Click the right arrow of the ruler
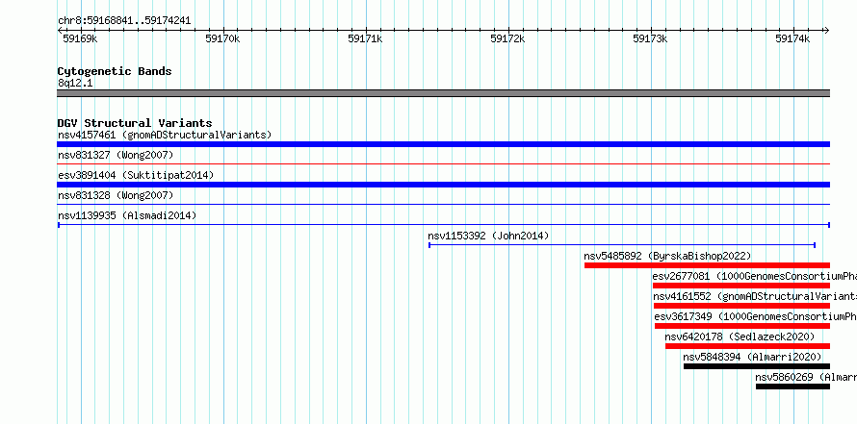 [x=826, y=31]
